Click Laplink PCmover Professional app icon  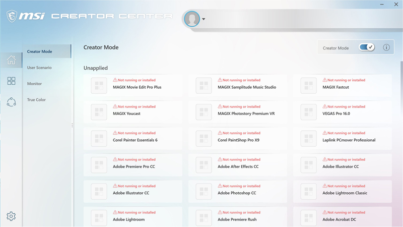(309, 138)
